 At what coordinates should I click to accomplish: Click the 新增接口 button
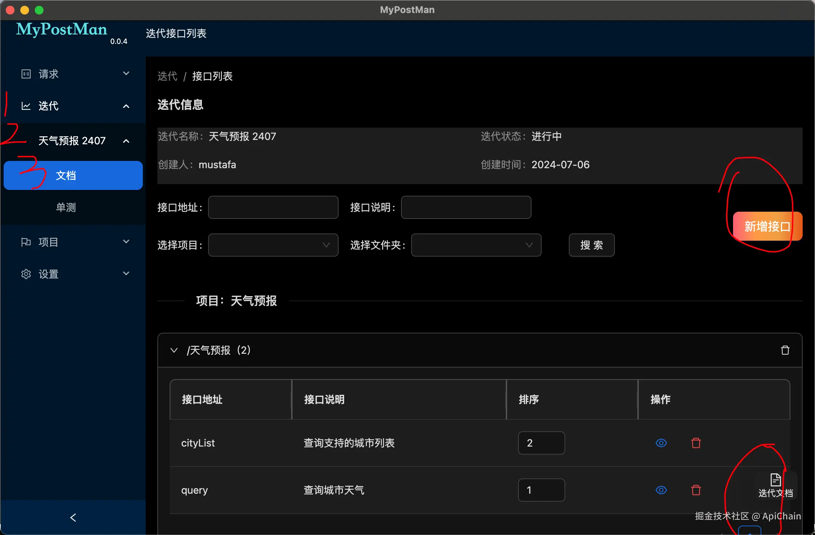pyautogui.click(x=767, y=226)
